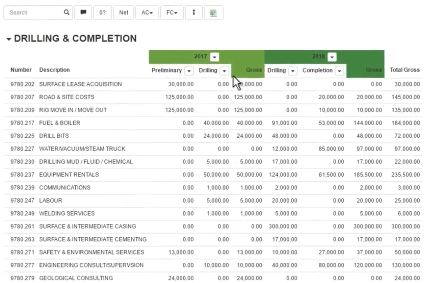
Task: Click Equipment Rentals total gross 235,500.00
Action: 405,175
